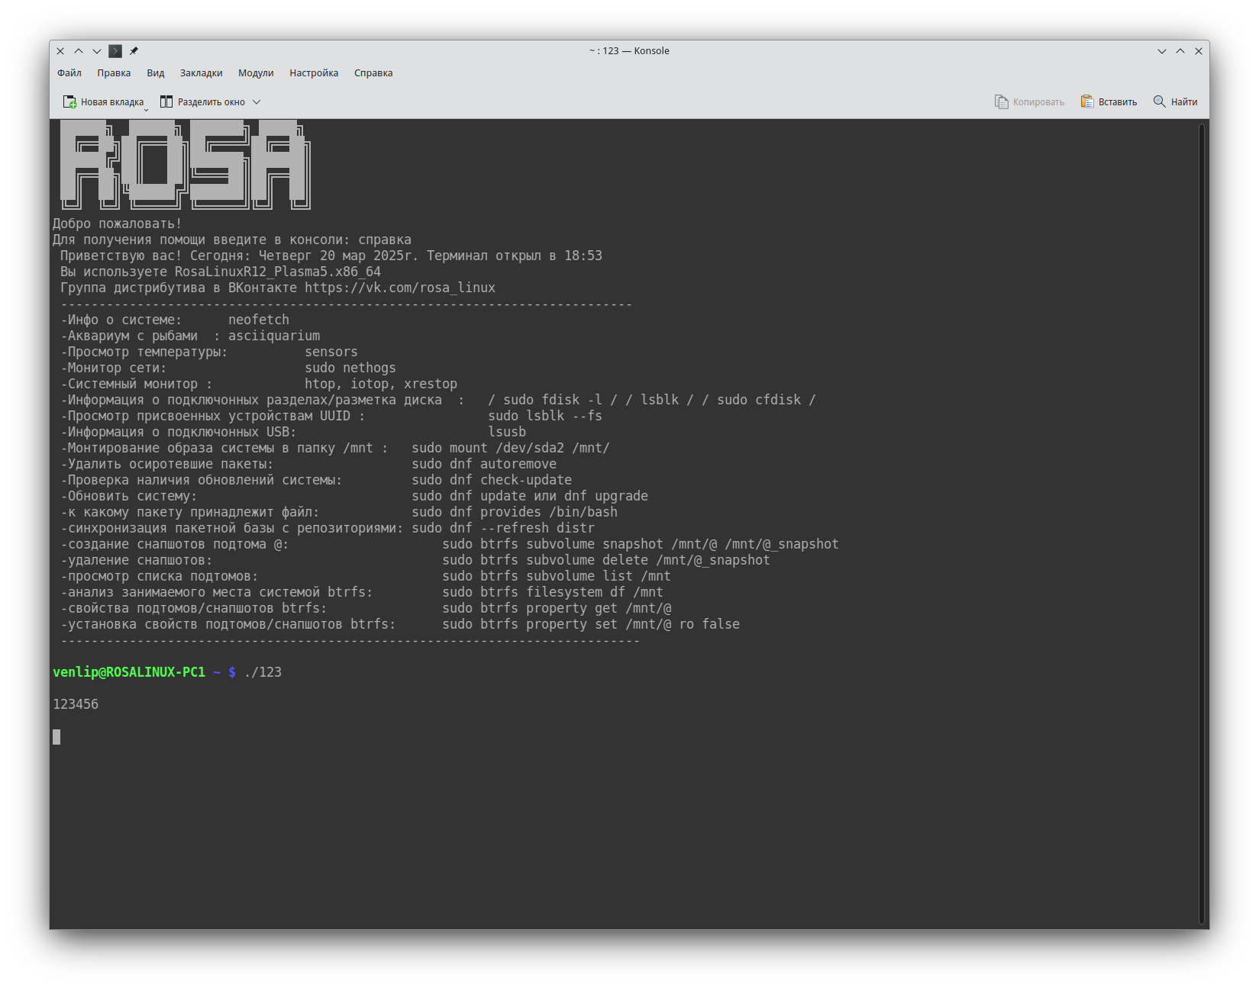Toggle the pin window icon in title bar

tap(134, 51)
